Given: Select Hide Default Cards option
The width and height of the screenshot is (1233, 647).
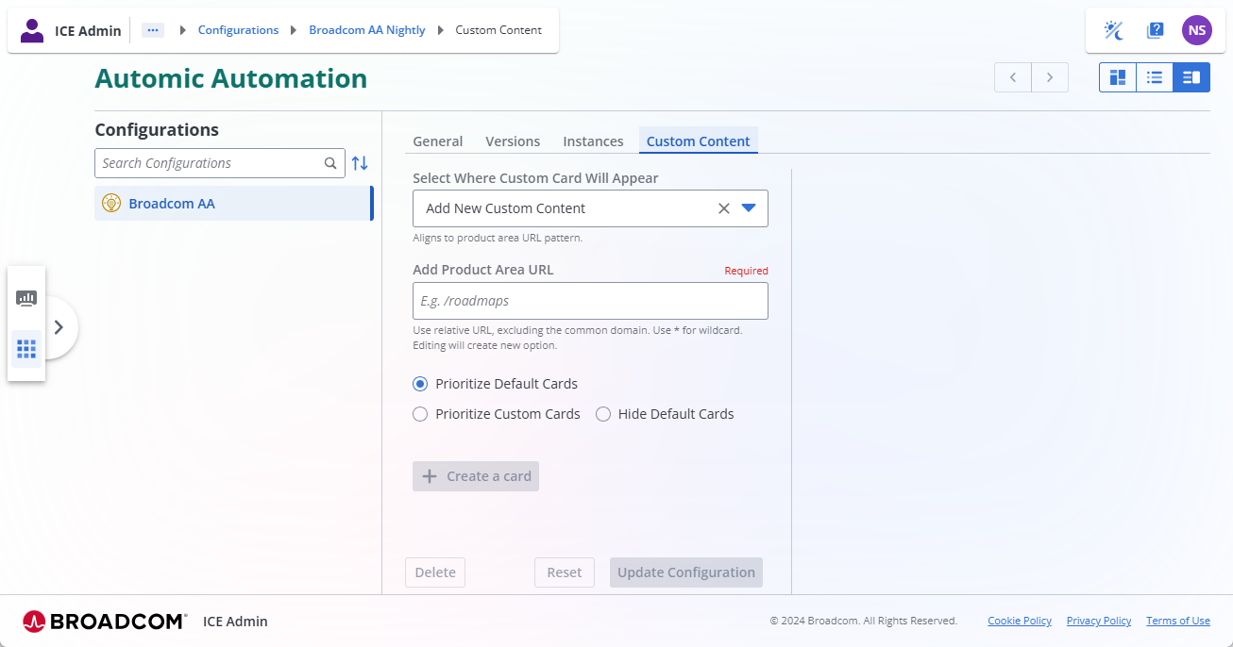Looking at the screenshot, I should tap(665, 414).
